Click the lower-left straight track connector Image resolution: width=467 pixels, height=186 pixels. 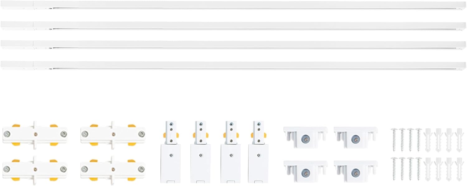[35, 169]
